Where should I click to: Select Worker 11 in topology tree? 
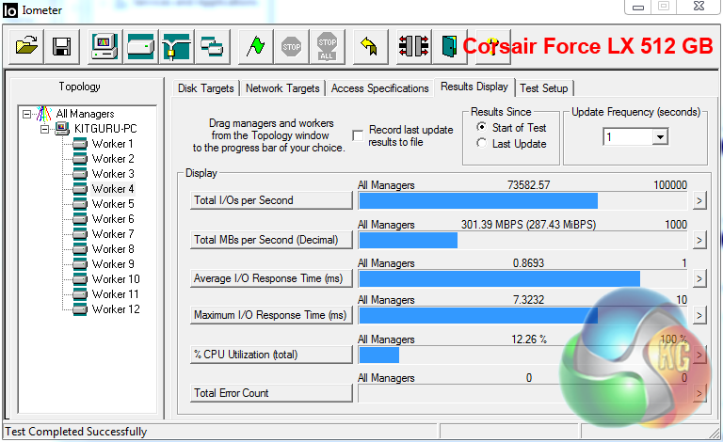click(115, 294)
